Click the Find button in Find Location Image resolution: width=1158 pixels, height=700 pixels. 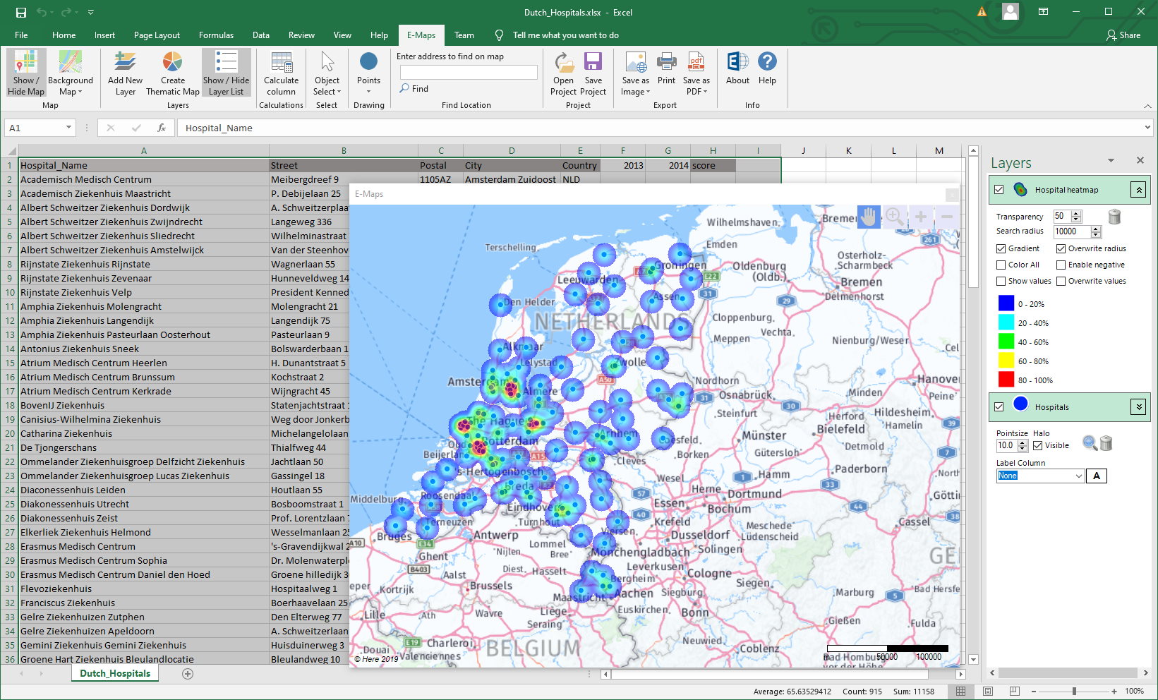(x=414, y=88)
